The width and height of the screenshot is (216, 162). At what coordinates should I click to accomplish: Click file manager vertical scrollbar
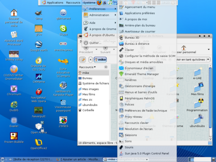(210, 98)
